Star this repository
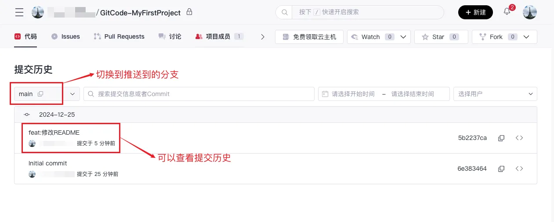This screenshot has width=554, height=222. [441, 37]
